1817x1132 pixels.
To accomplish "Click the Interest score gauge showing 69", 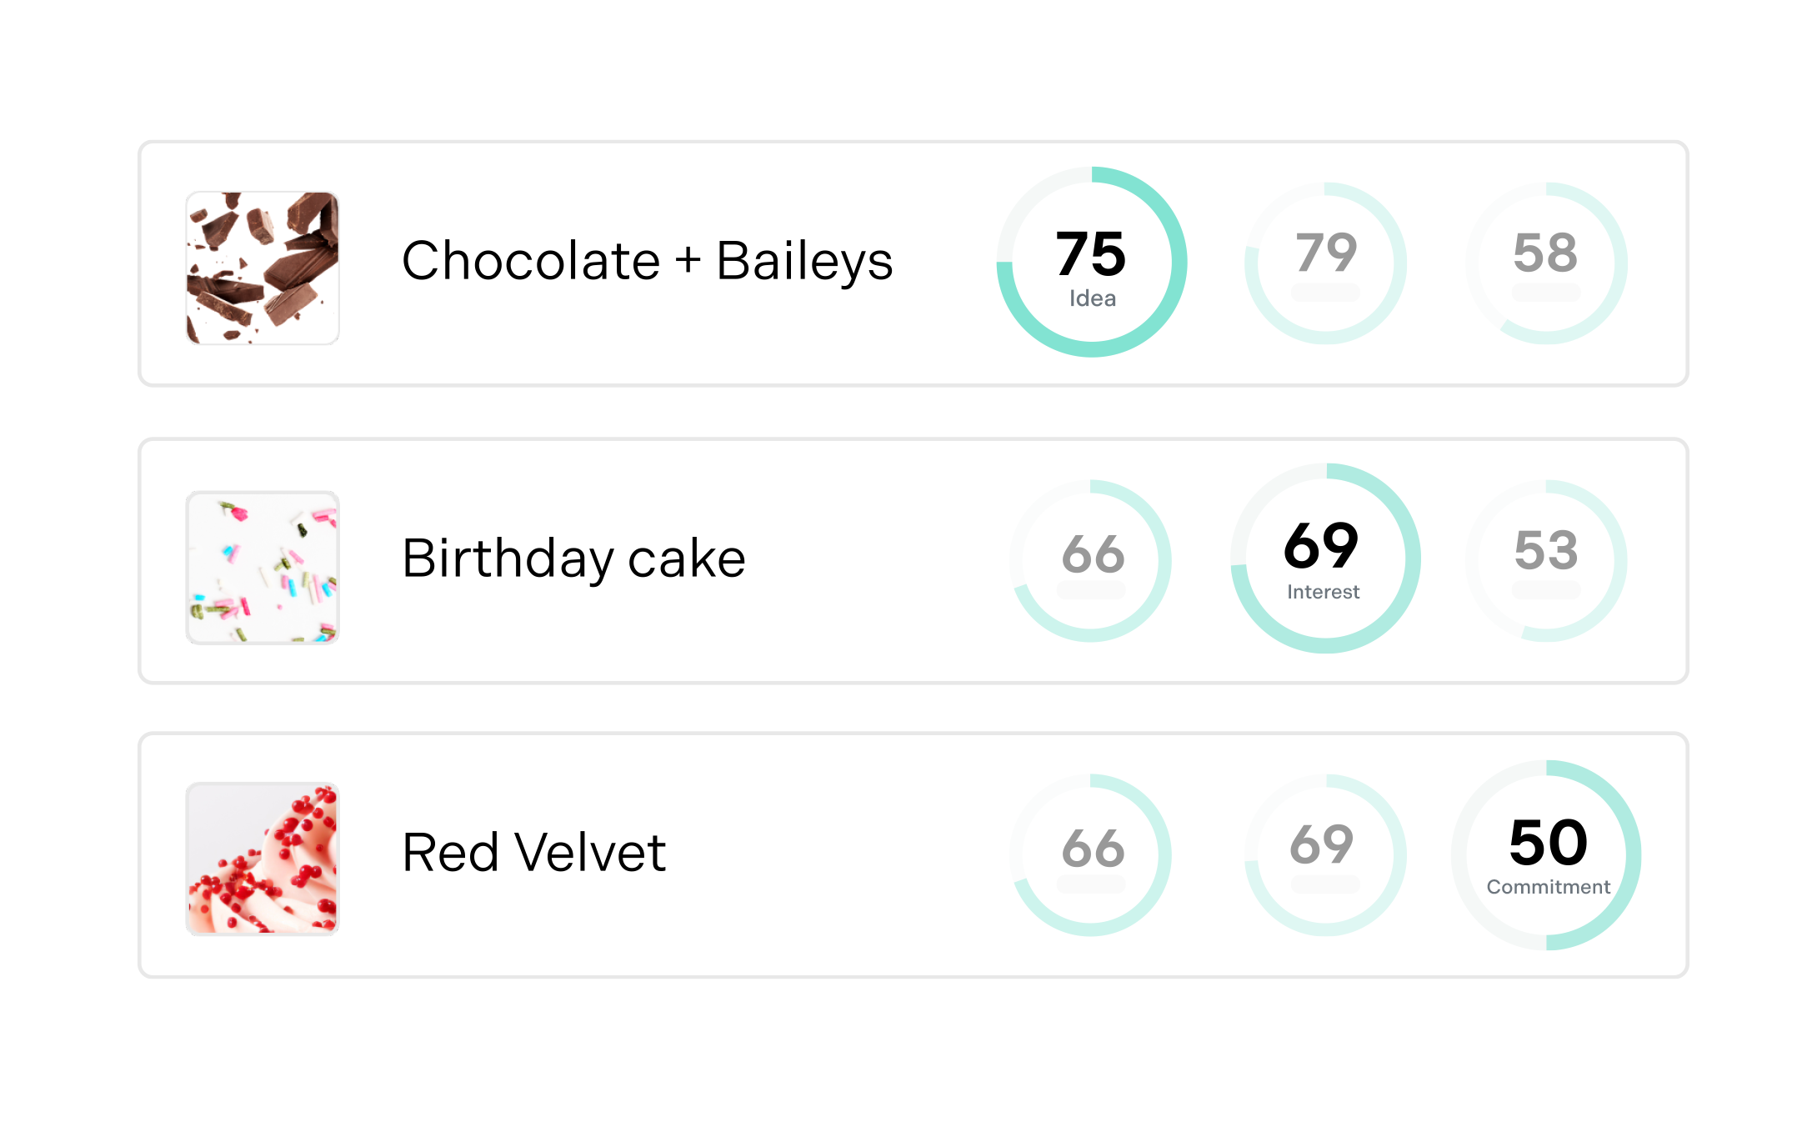I will point(1324,548).
